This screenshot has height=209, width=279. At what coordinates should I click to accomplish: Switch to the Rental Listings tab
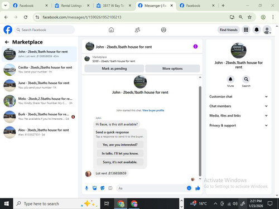point(71,6)
